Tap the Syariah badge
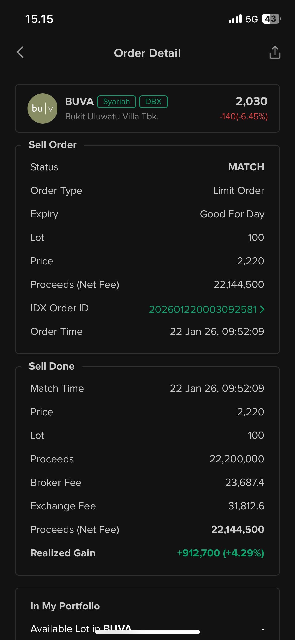 (116, 102)
